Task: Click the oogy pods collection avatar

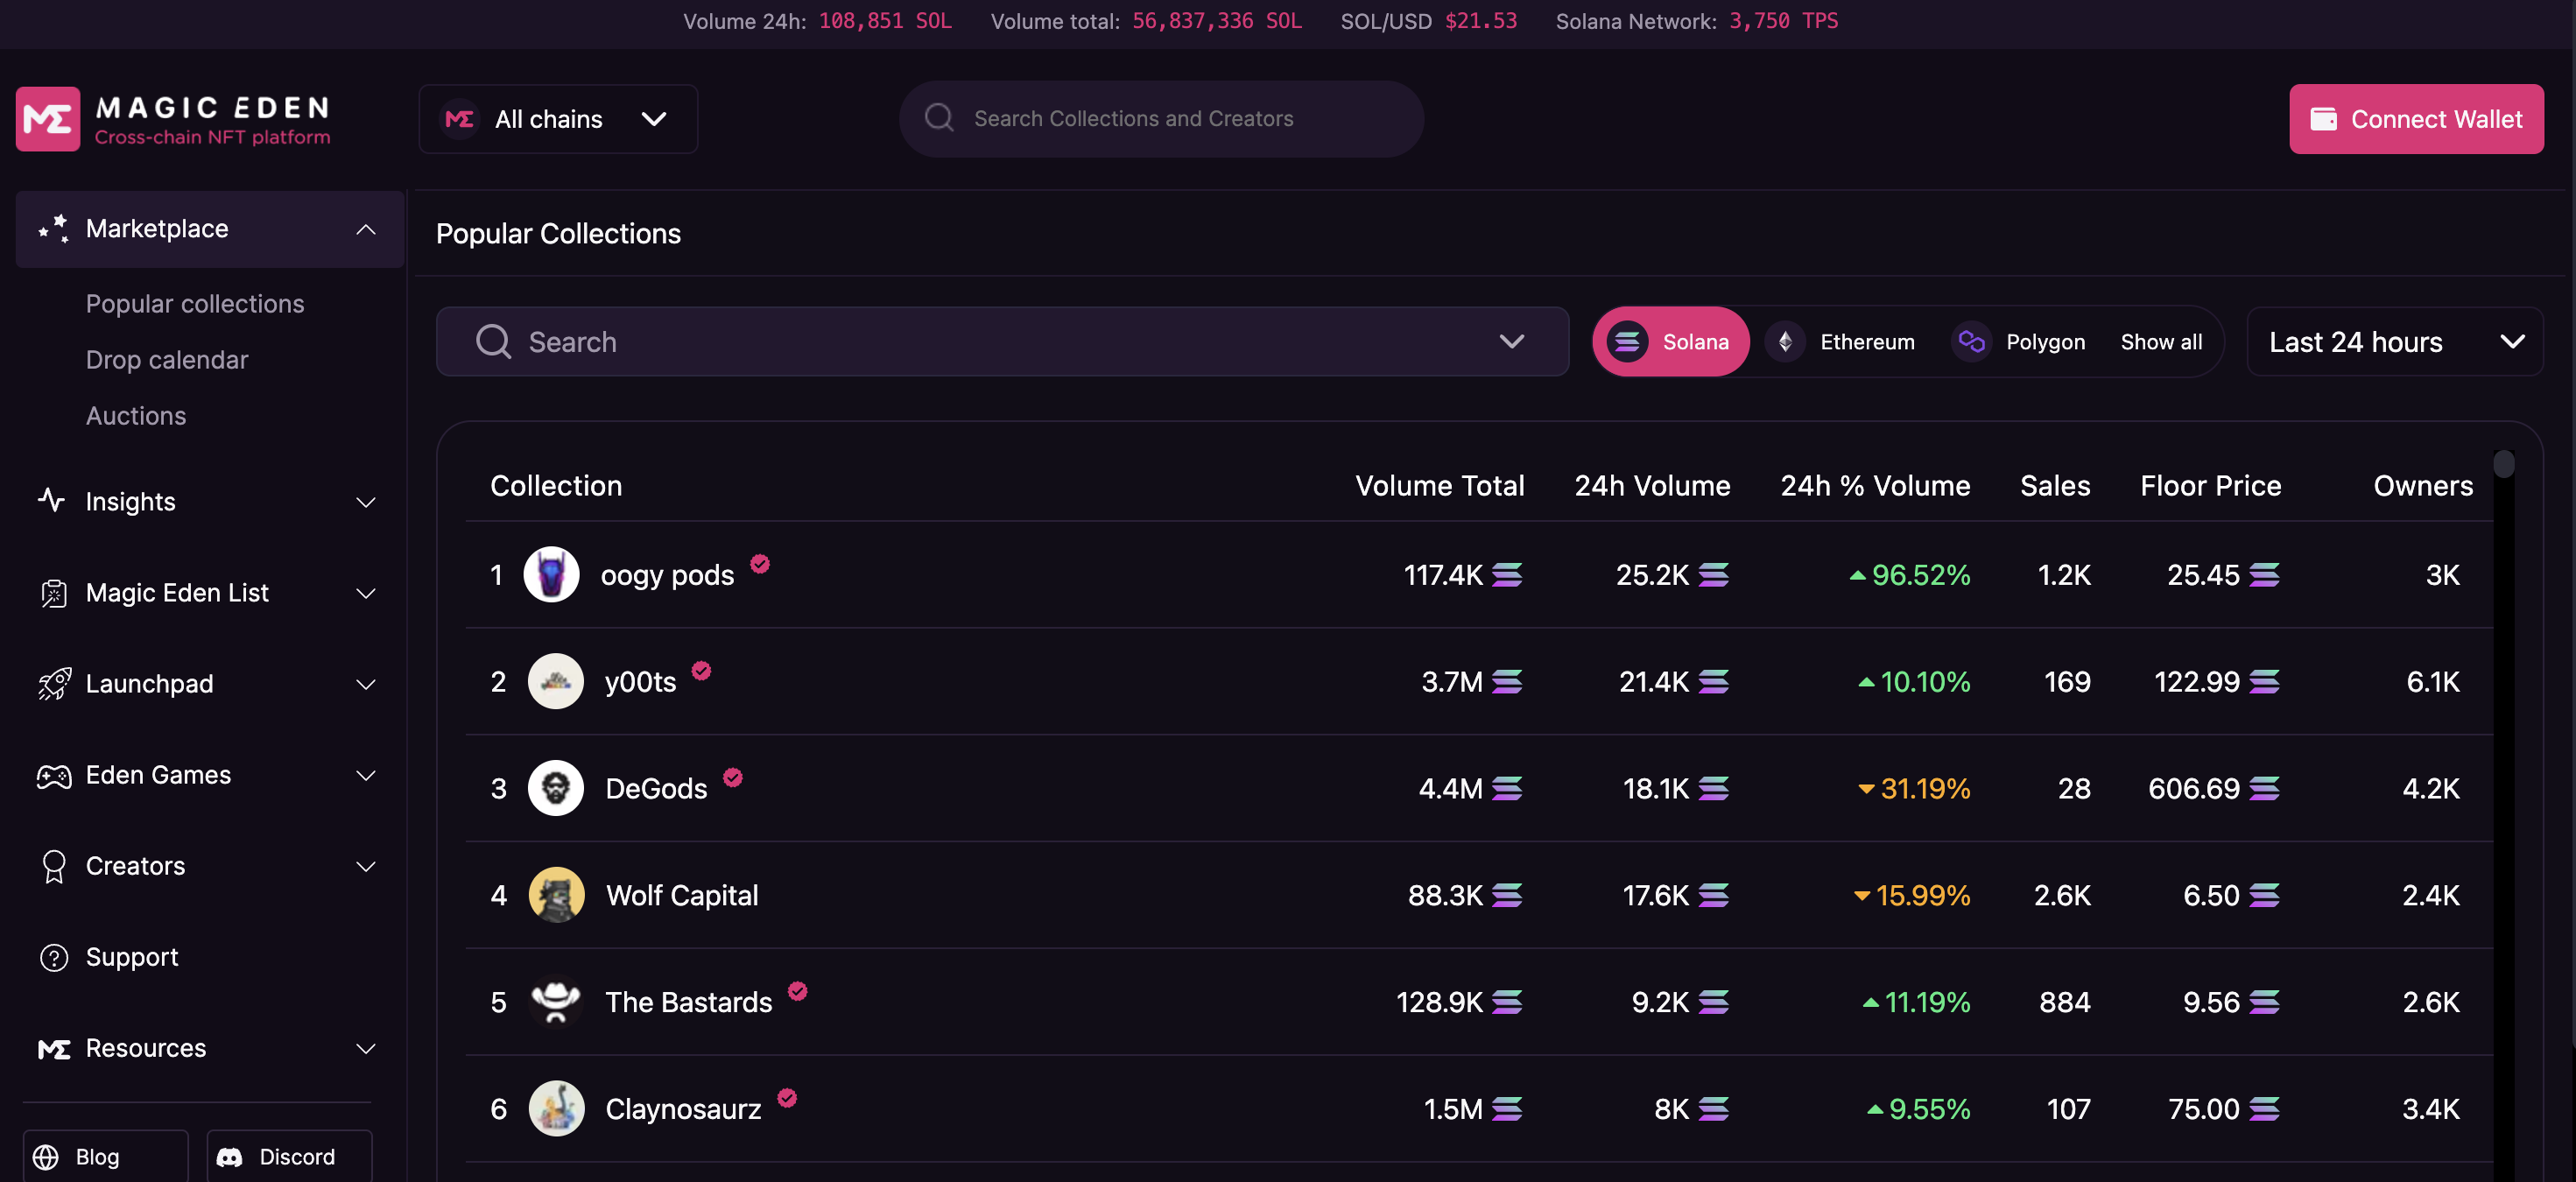Action: point(551,574)
